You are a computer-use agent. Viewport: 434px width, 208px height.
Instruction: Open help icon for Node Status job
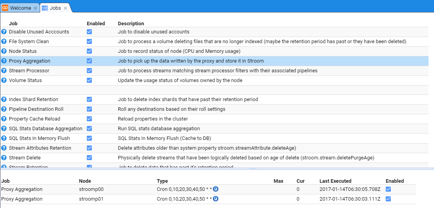pos(4,51)
